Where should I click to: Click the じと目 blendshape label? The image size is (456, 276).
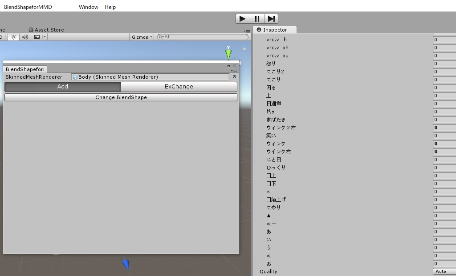pyautogui.click(x=274, y=160)
